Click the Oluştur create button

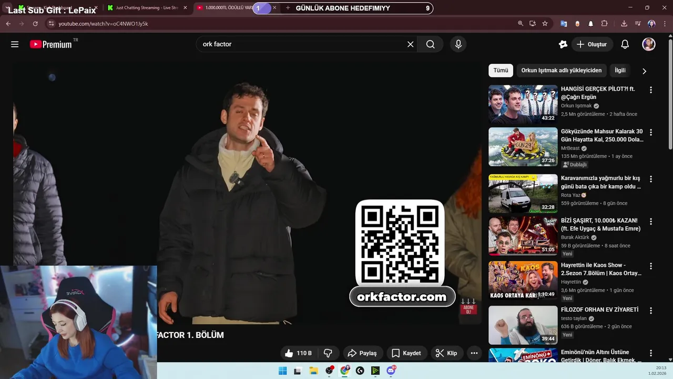click(x=592, y=44)
